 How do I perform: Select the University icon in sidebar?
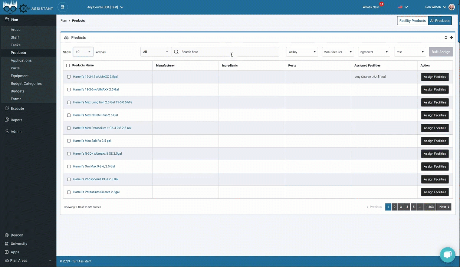(x=7, y=243)
